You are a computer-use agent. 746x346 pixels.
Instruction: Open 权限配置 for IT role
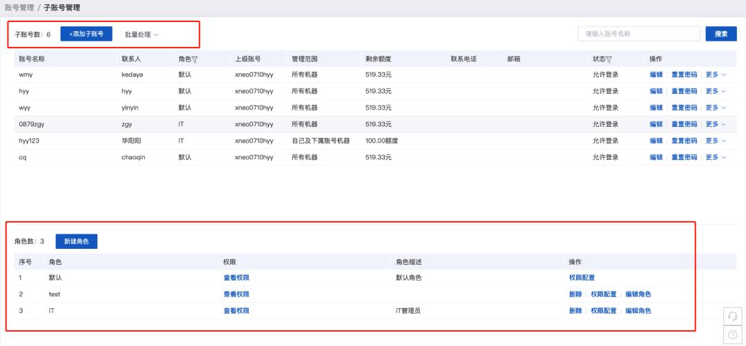tap(603, 311)
